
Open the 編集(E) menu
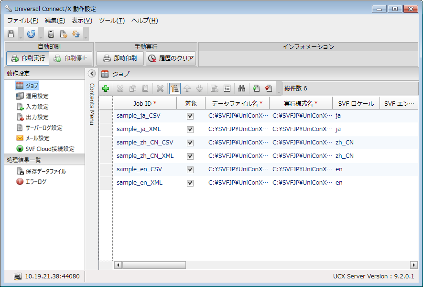tap(55, 21)
